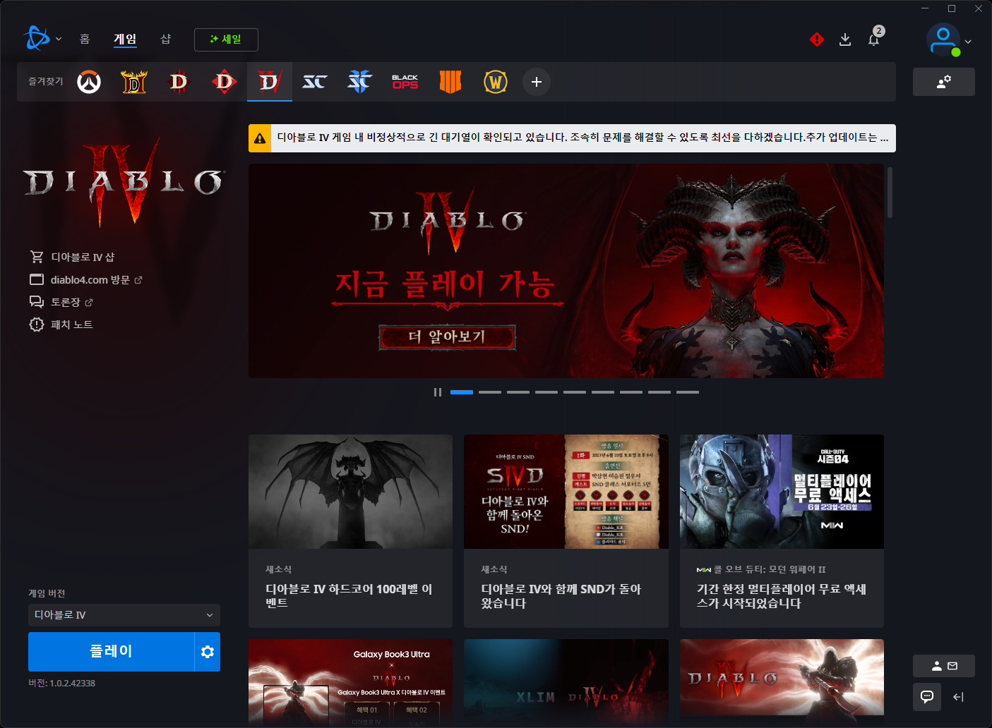The image size is (992, 728).
Task: Click the 즐겨찾기 favorites label
Action: [x=46, y=82]
